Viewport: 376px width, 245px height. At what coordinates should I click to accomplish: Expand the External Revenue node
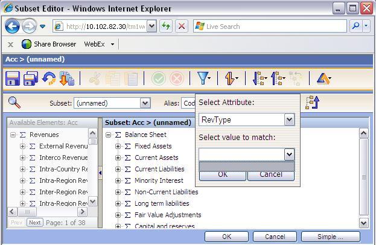click(x=22, y=146)
